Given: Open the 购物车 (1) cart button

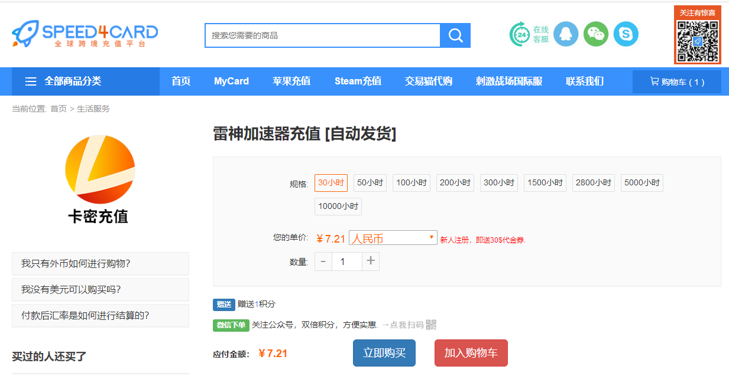Looking at the screenshot, I should pyautogui.click(x=677, y=82).
